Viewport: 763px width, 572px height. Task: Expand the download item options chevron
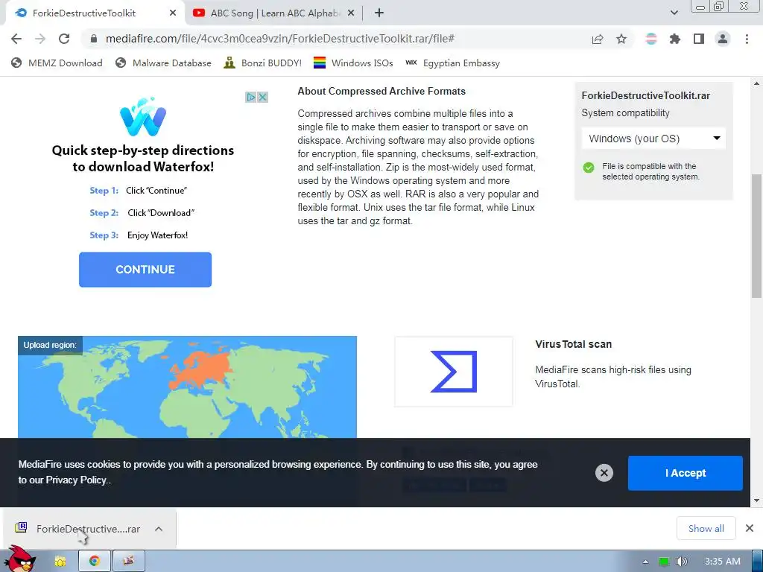[x=159, y=529]
